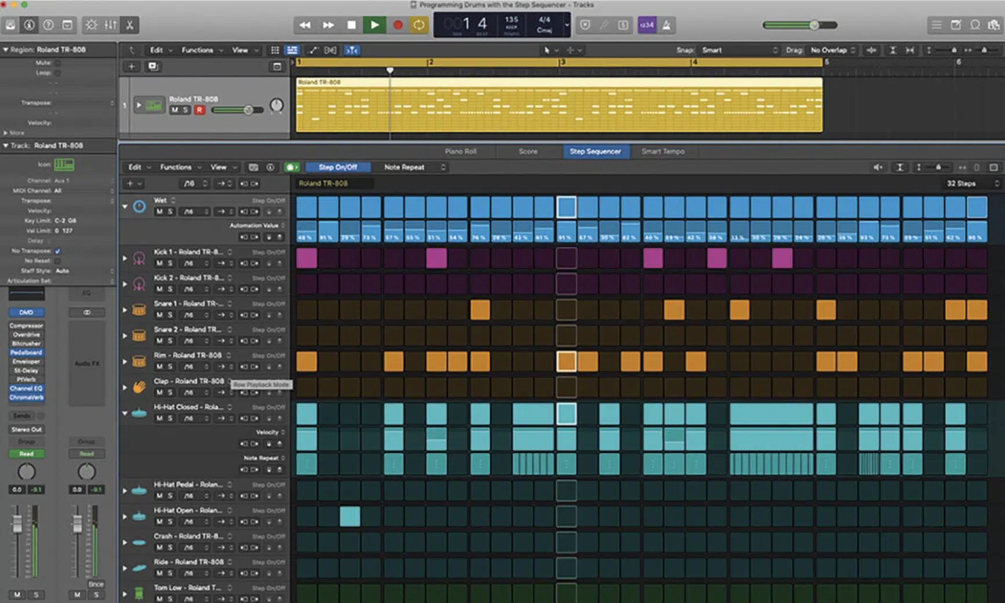This screenshot has width=1005, height=603.
Task: Open the Step Sequencer Edit menu
Action: 139,167
